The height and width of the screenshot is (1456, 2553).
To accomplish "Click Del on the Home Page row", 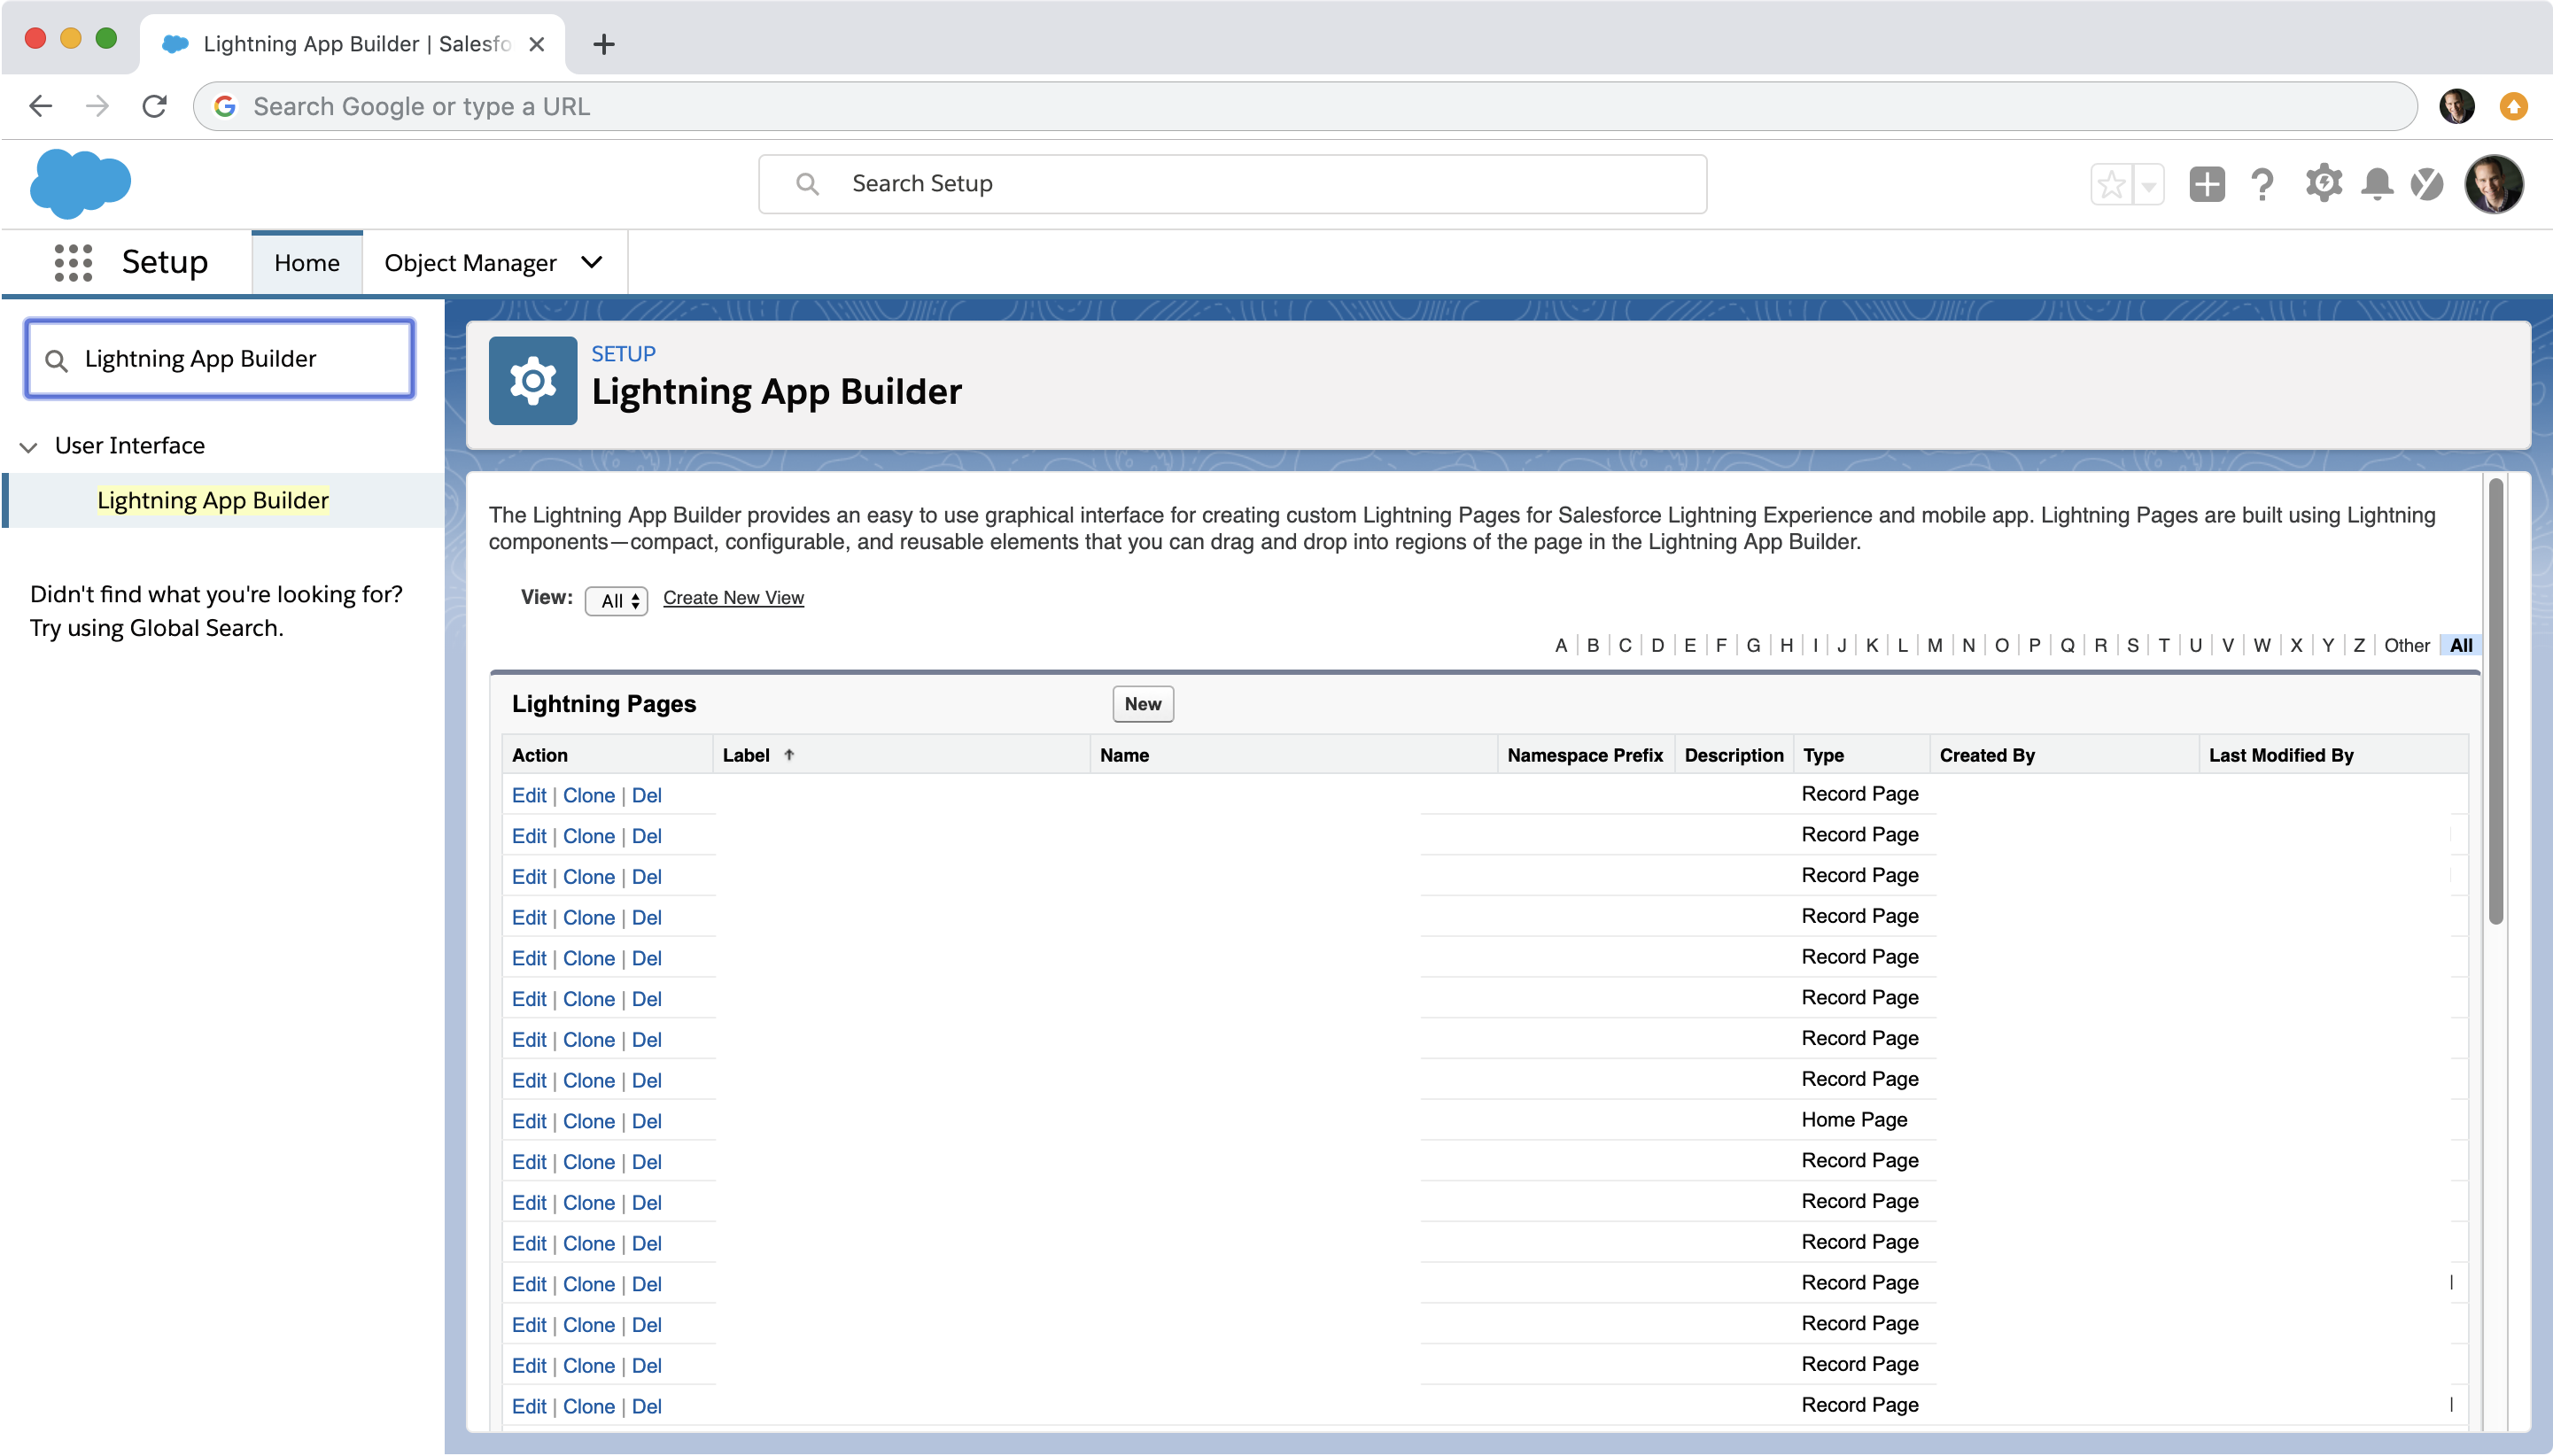I will point(647,1122).
